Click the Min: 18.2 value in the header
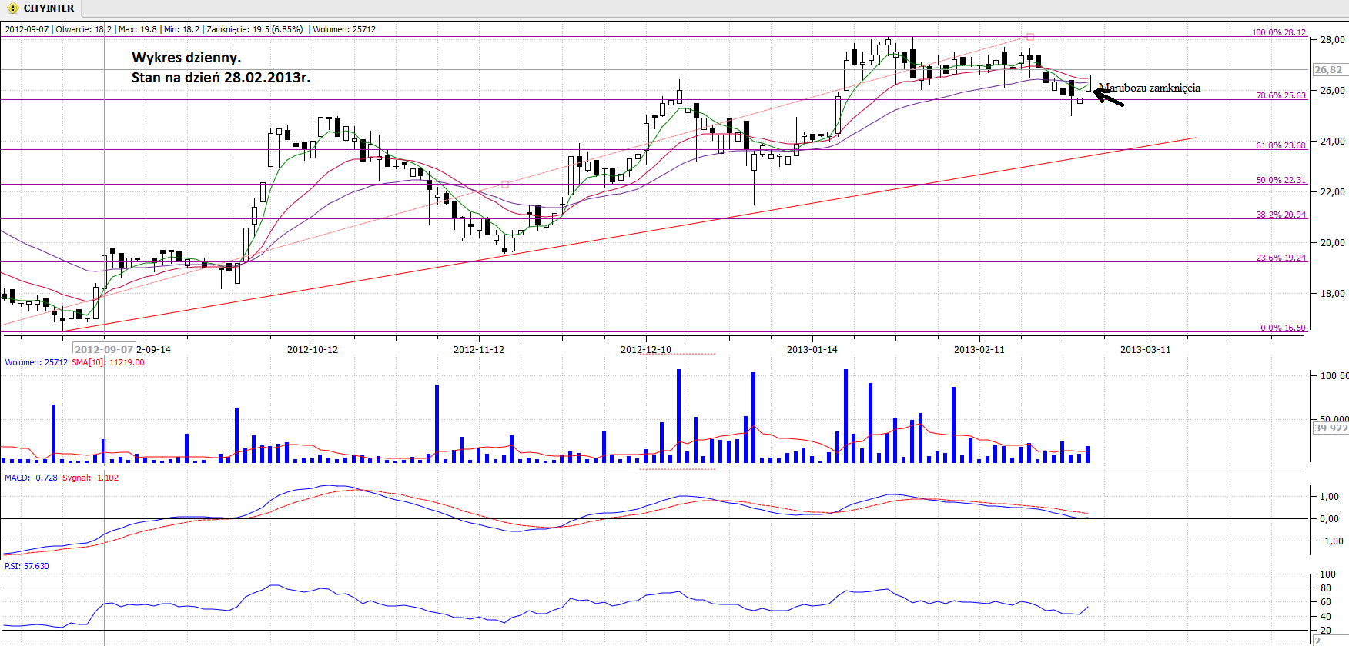The height and width of the screenshot is (646, 1349). [x=181, y=29]
